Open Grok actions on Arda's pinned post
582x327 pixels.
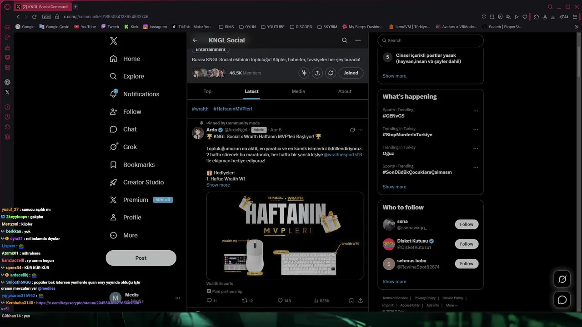tap(352, 130)
